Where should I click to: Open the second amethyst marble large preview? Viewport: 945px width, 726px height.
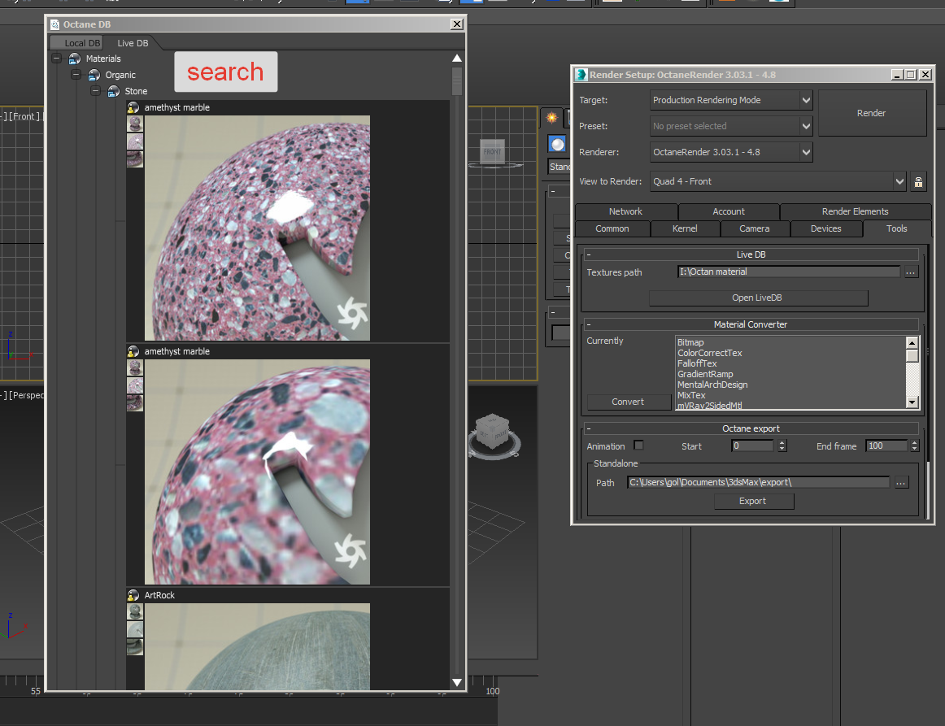(x=257, y=472)
